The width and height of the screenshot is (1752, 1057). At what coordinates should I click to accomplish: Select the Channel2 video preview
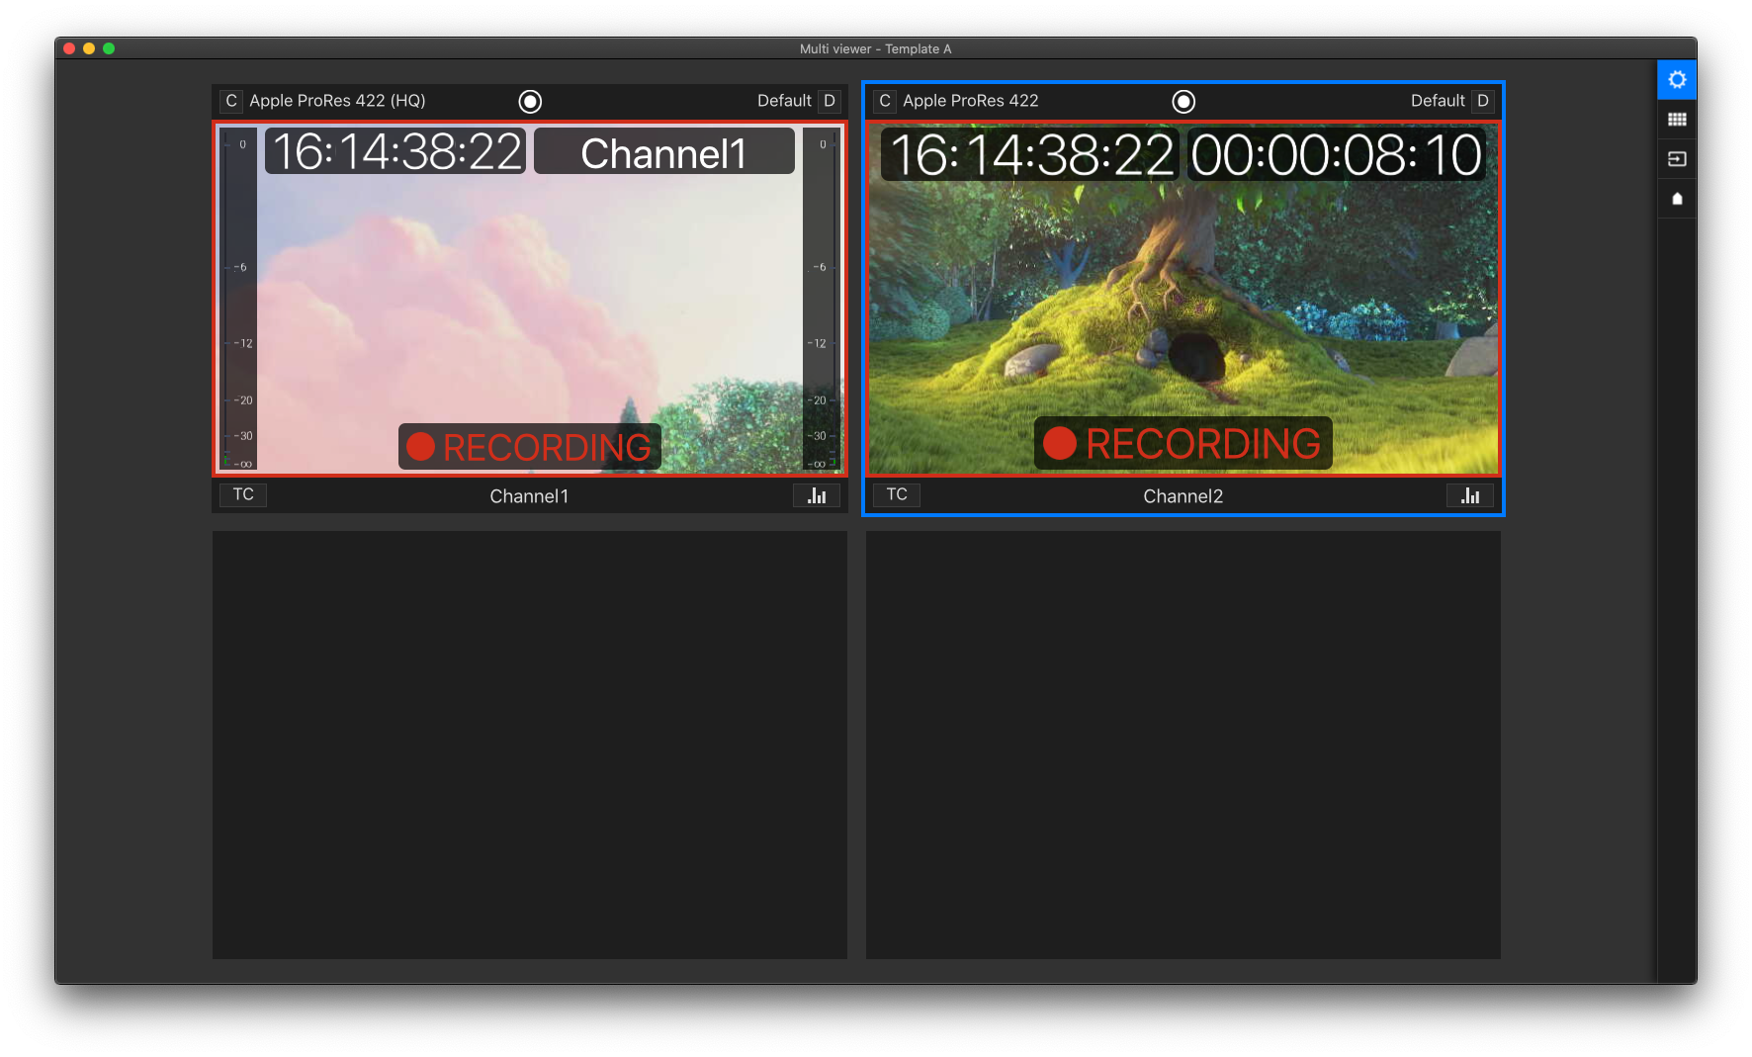(1183, 299)
